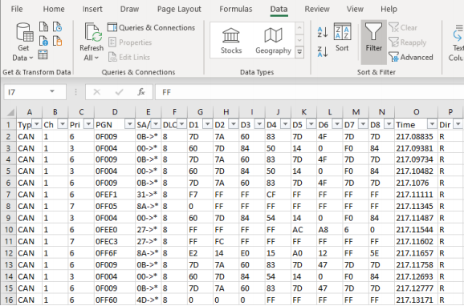Screen dimensions: 464x306
Task: Open the D4 column filter dropdown
Action: click(x=285, y=124)
